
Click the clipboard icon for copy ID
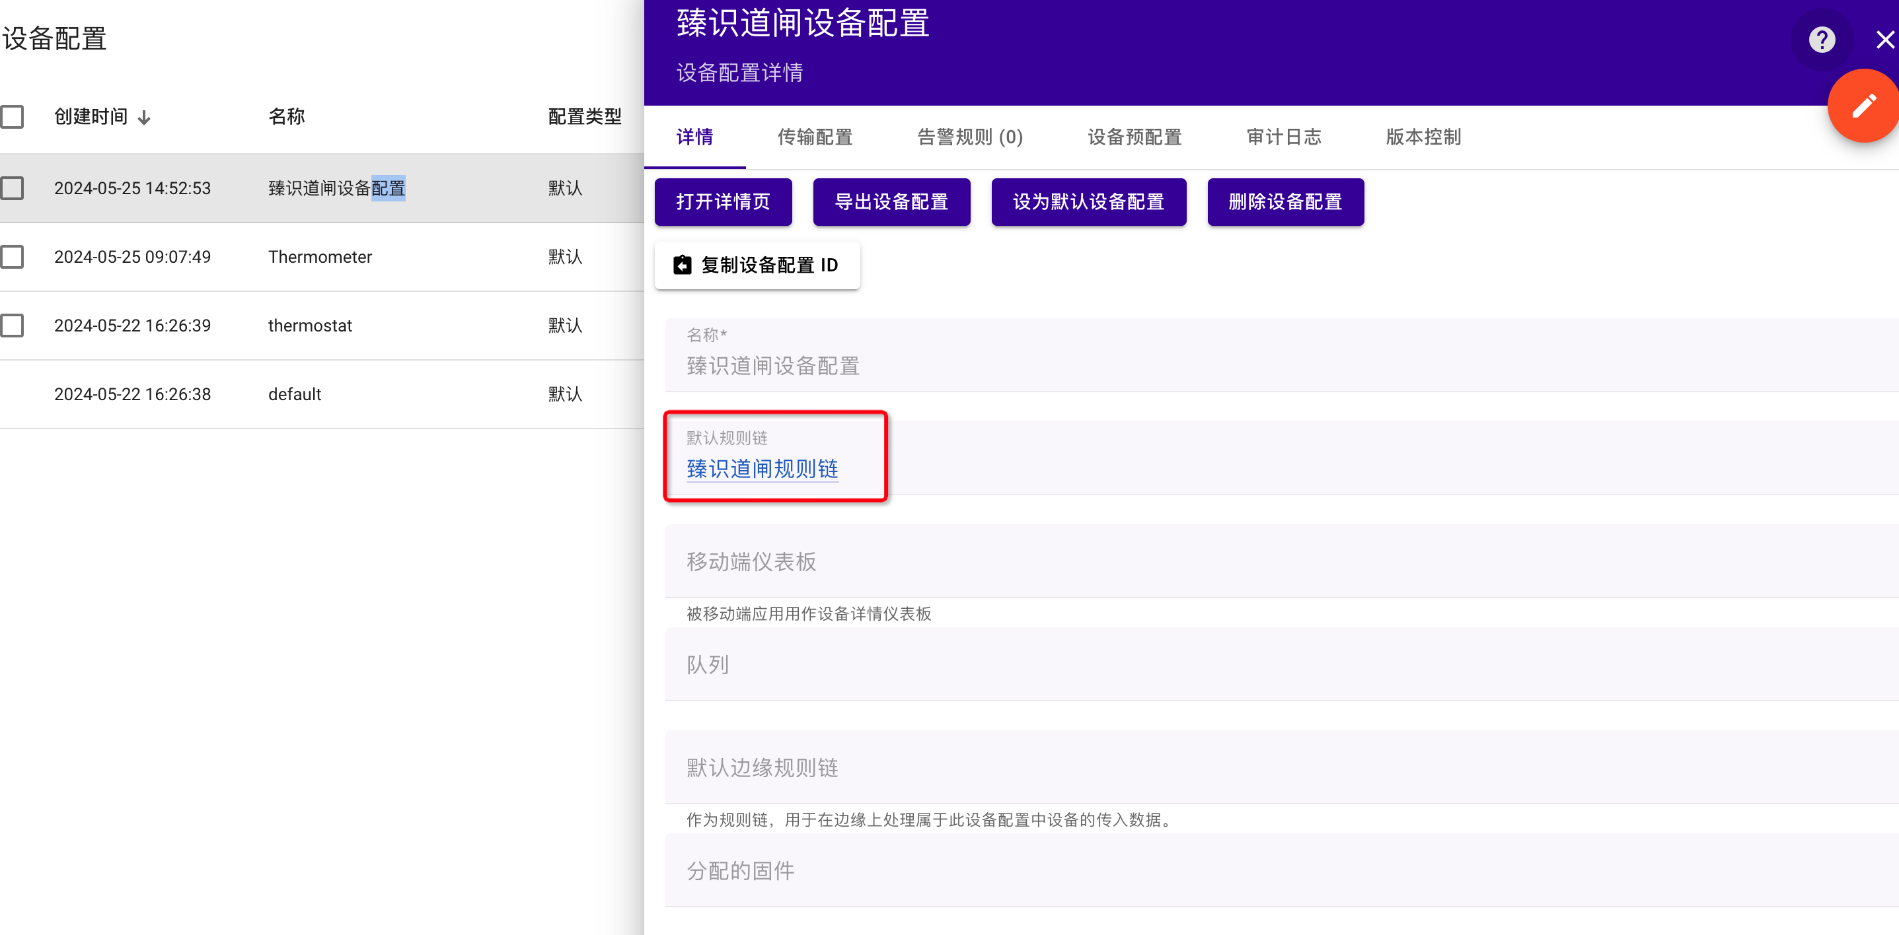click(683, 265)
